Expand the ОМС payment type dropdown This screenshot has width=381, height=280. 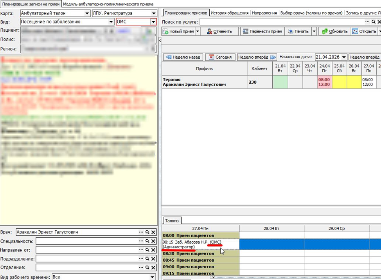[153, 22]
